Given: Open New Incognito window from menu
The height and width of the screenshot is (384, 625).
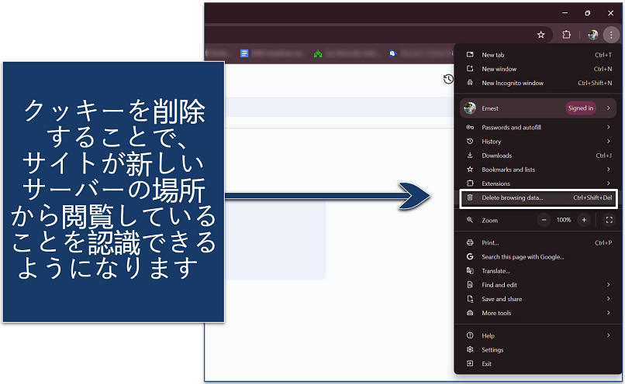Looking at the screenshot, I should pos(513,83).
